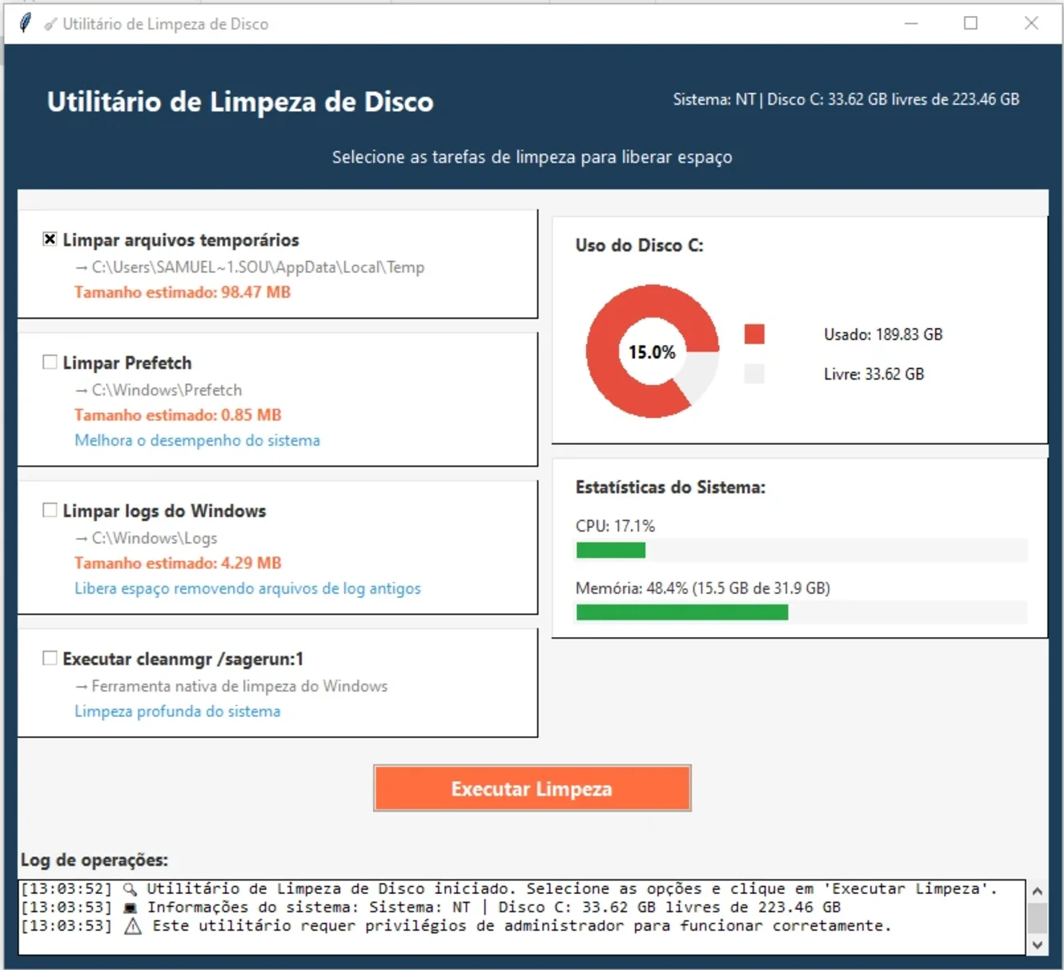Click the 'Executar Limpeza' button
The width and height of the screenshot is (1064, 970).
(x=532, y=788)
